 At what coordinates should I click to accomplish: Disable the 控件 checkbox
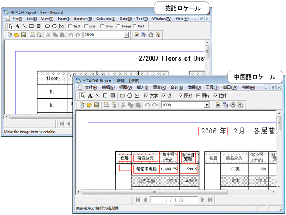pos(216,96)
